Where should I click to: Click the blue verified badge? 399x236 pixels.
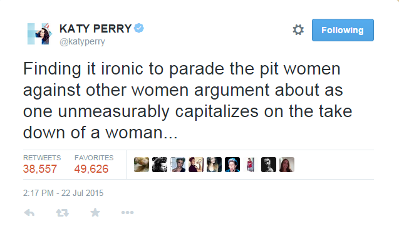click(x=139, y=28)
